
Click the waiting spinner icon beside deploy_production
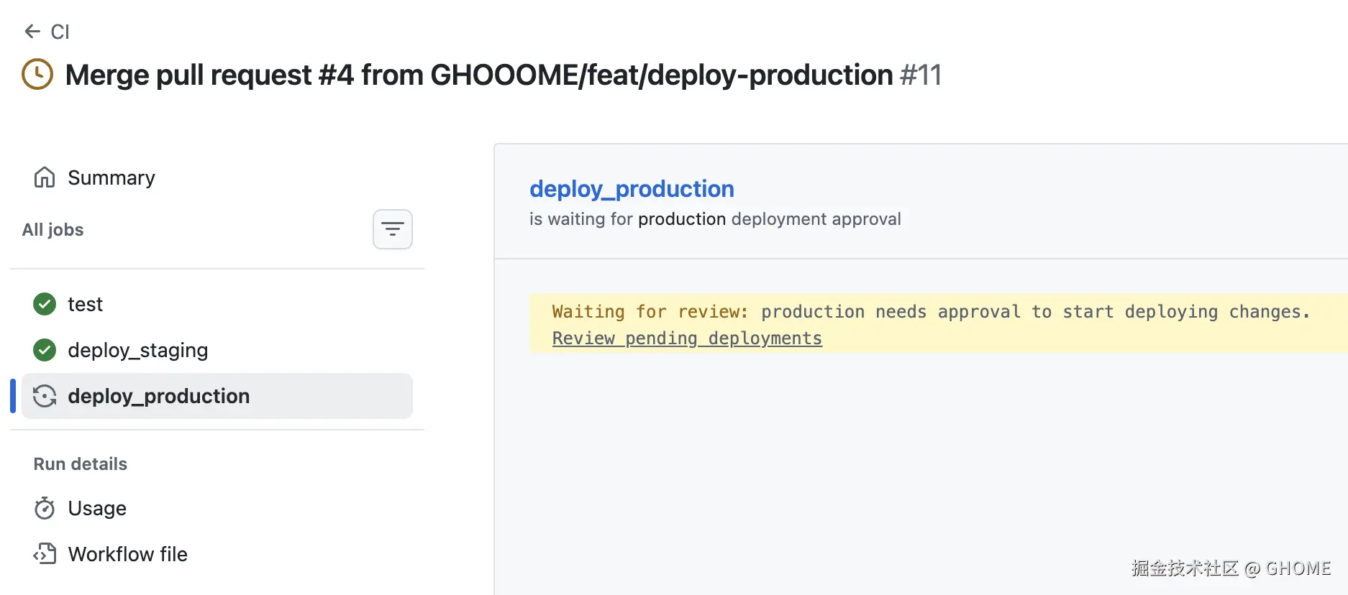pos(45,396)
